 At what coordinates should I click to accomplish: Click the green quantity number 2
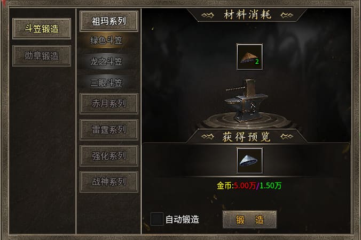click(257, 62)
